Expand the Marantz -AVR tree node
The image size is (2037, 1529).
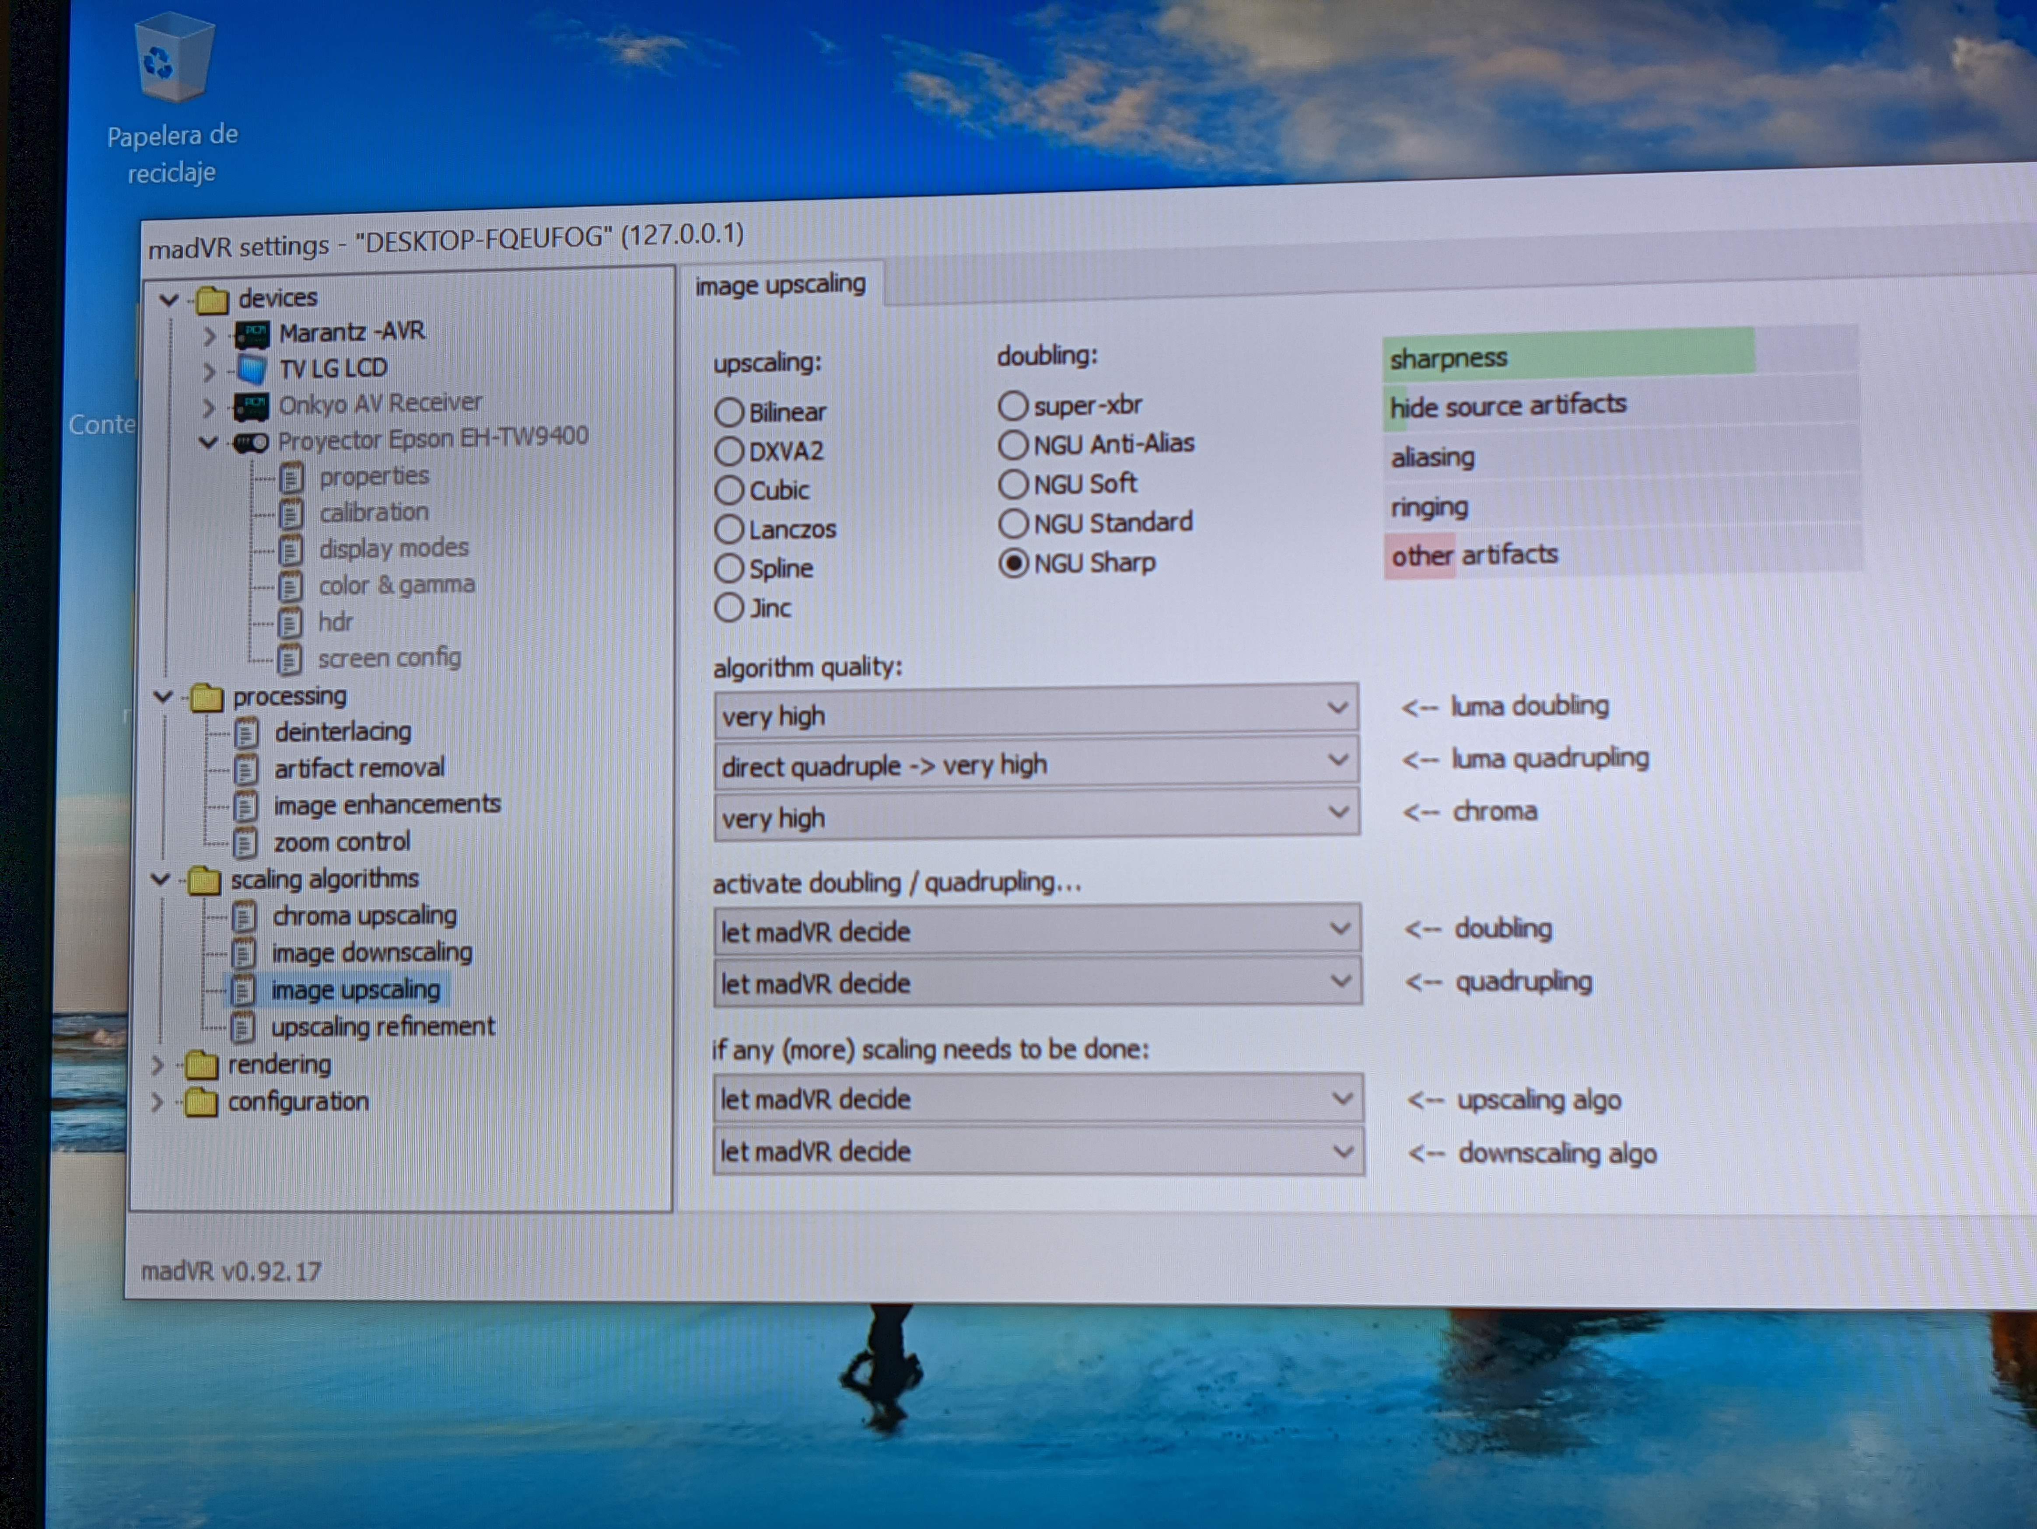point(209,336)
